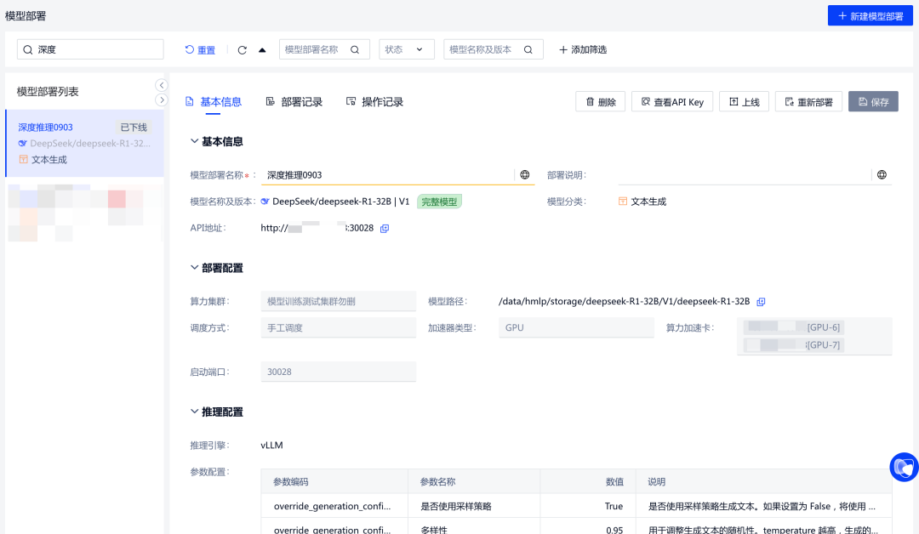Open the 状态 filter dropdown

pos(406,49)
